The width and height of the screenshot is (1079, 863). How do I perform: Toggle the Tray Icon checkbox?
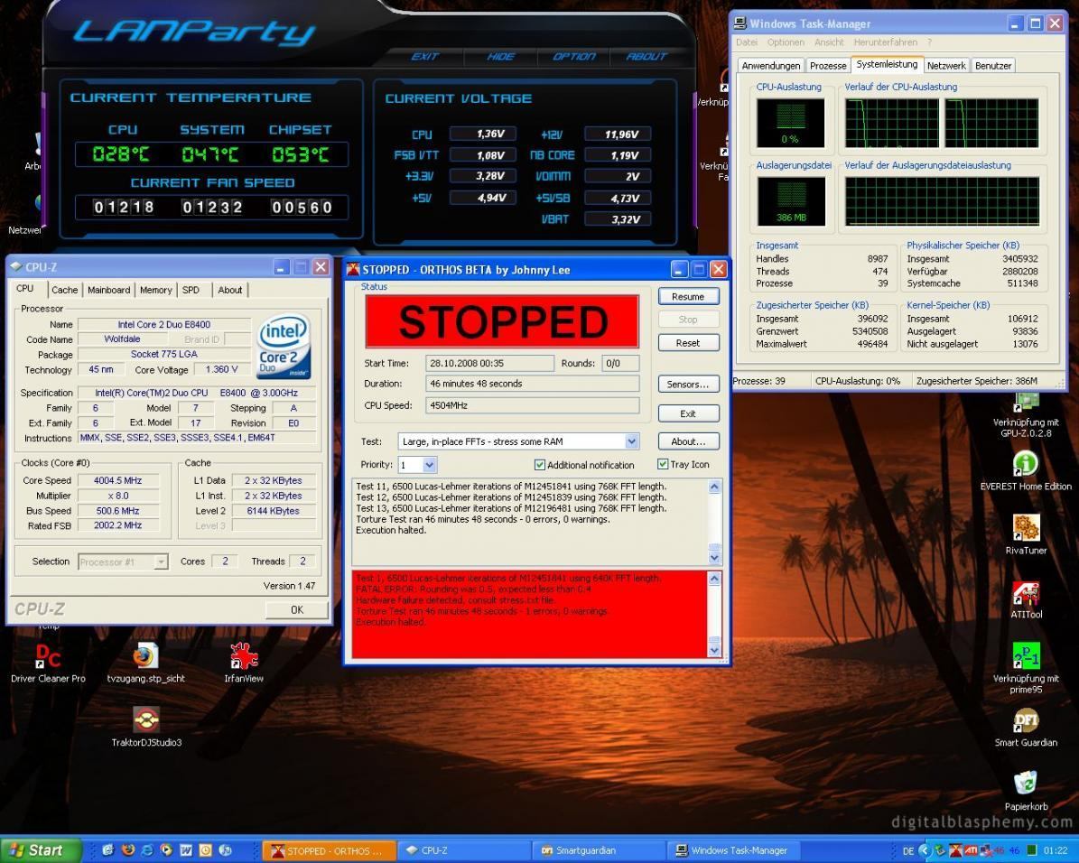(663, 464)
